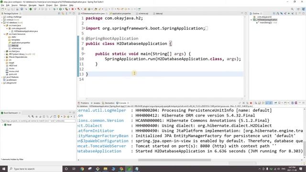Click the green Run toolbar icon
Screen dimensions: 306x172
pyautogui.click(x=60, y=9)
